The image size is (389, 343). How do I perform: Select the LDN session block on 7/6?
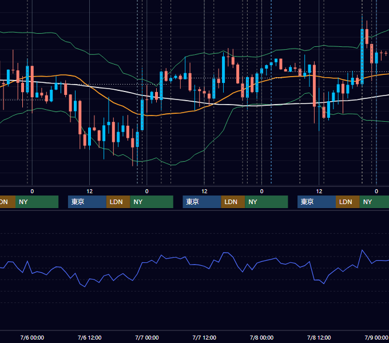(x=118, y=202)
